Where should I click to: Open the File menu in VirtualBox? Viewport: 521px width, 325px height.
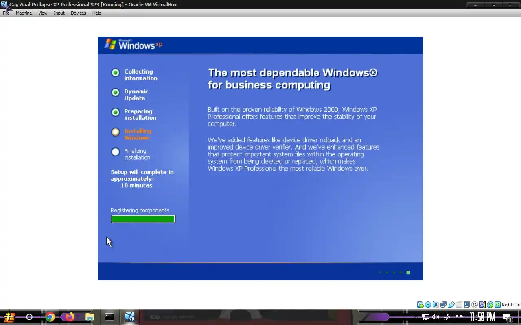[x=6, y=13]
